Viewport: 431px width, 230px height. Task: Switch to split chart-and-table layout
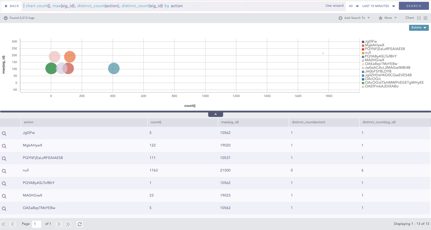[419, 18]
